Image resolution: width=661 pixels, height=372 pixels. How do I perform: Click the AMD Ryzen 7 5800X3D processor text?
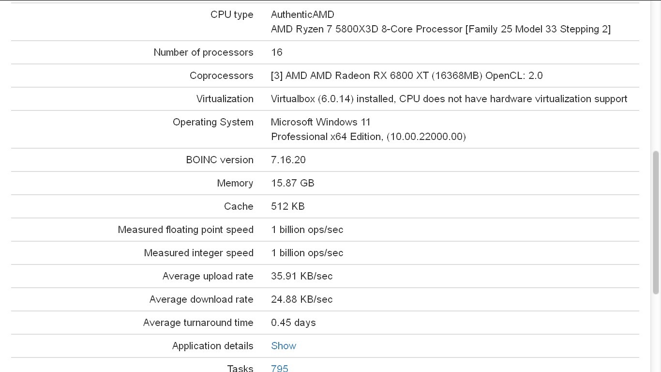coord(440,29)
